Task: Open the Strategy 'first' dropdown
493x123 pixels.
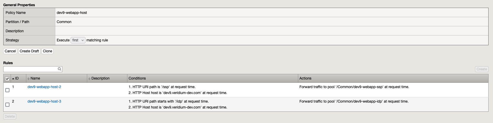Action: [x=78, y=40]
